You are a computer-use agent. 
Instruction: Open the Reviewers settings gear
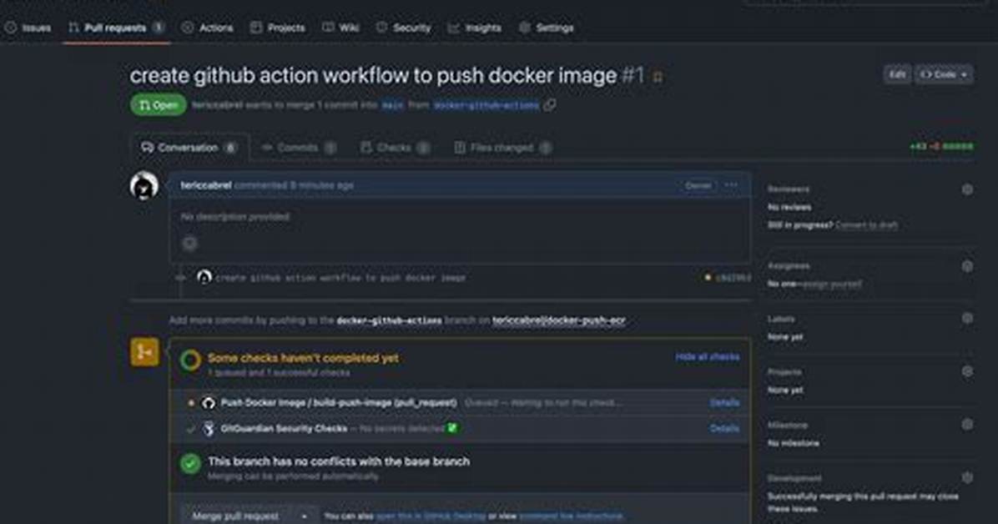967,189
